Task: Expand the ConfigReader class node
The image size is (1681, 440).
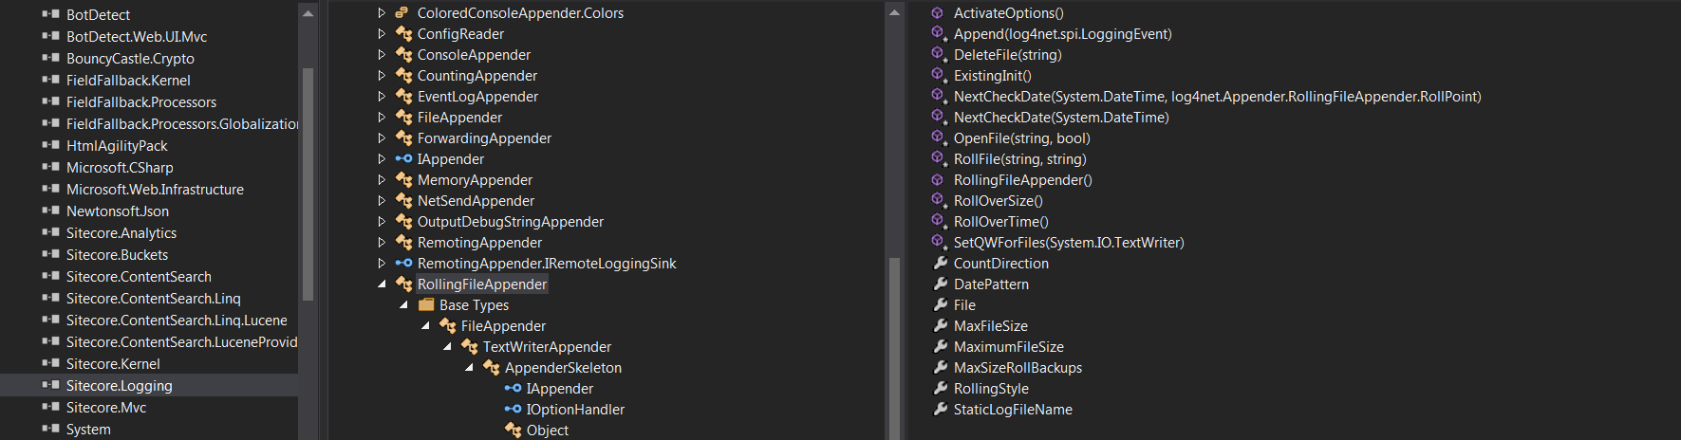Action: click(x=382, y=34)
